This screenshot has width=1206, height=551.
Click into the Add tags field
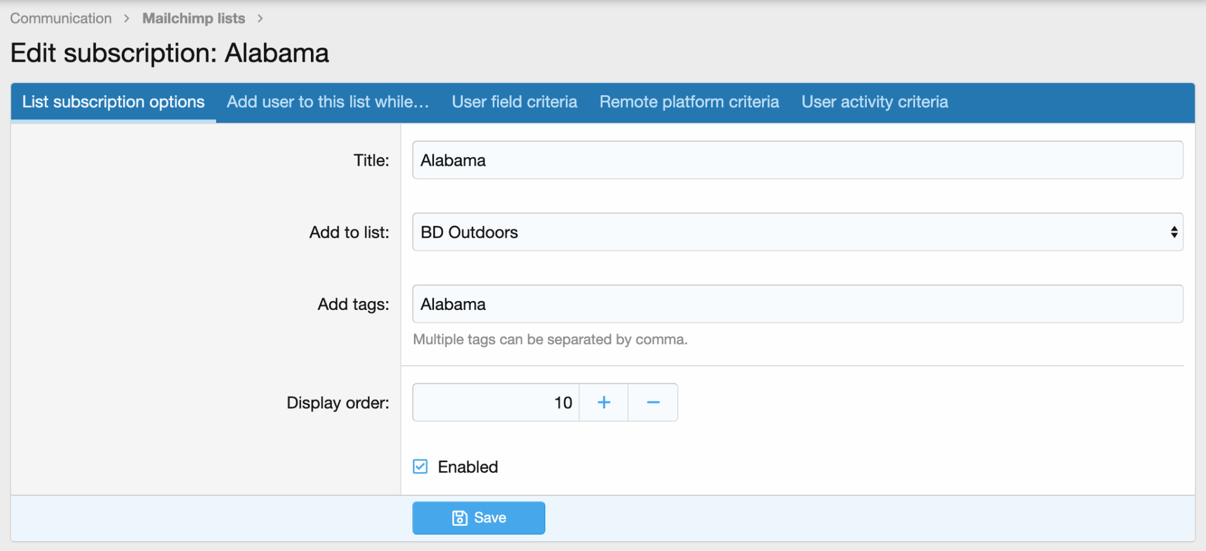click(797, 304)
